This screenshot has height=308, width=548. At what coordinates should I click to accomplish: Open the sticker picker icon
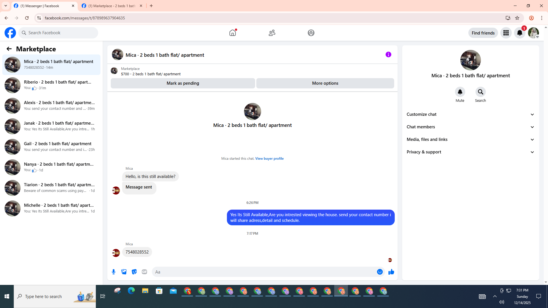pos(134,272)
